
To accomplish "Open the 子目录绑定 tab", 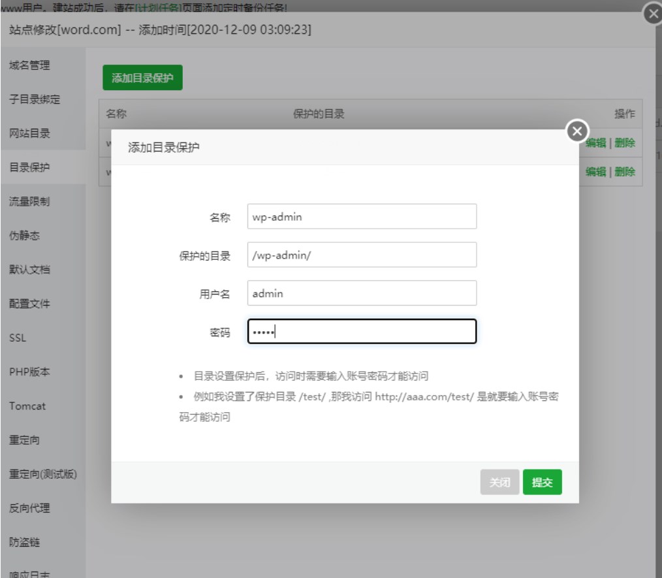I will click(x=34, y=99).
